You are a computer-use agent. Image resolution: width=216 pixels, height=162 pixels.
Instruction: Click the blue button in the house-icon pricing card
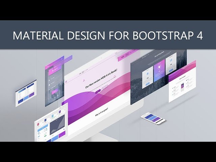(x=147, y=84)
